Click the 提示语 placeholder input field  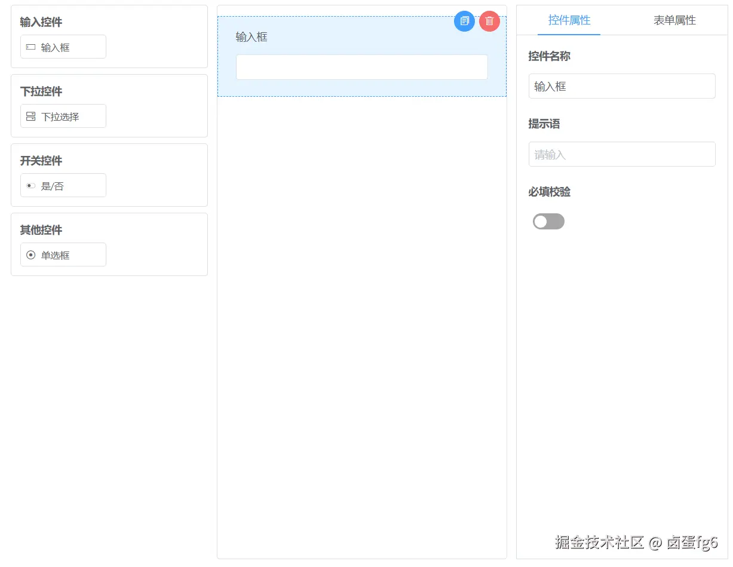tap(621, 154)
